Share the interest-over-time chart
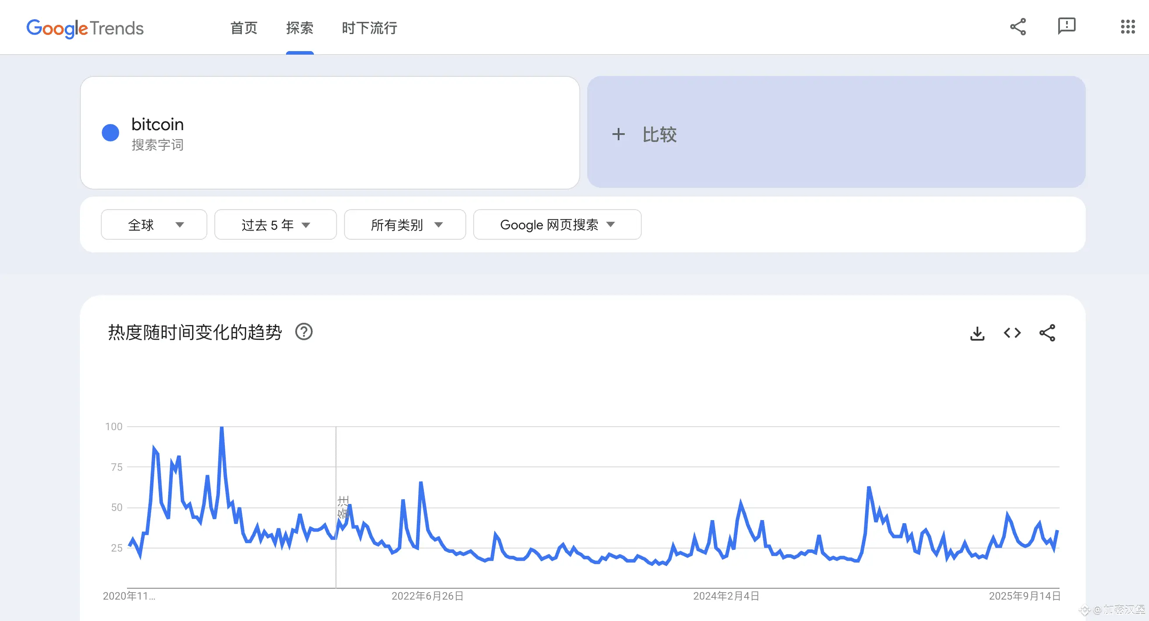This screenshot has height=621, width=1149. pyautogui.click(x=1047, y=333)
